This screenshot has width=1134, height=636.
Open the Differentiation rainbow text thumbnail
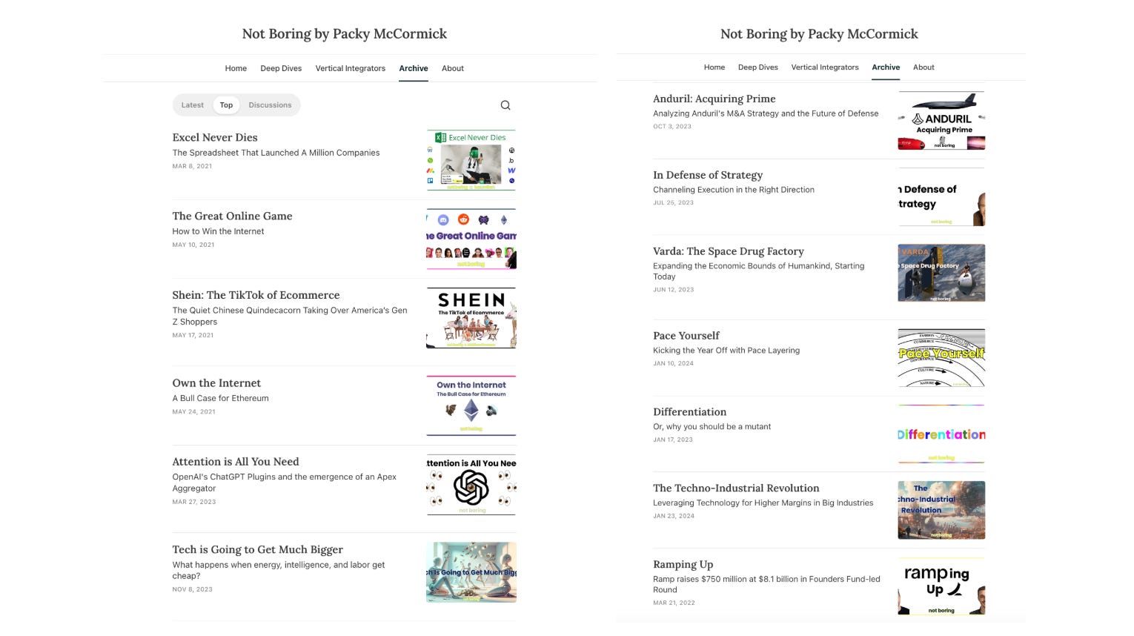[x=941, y=434]
